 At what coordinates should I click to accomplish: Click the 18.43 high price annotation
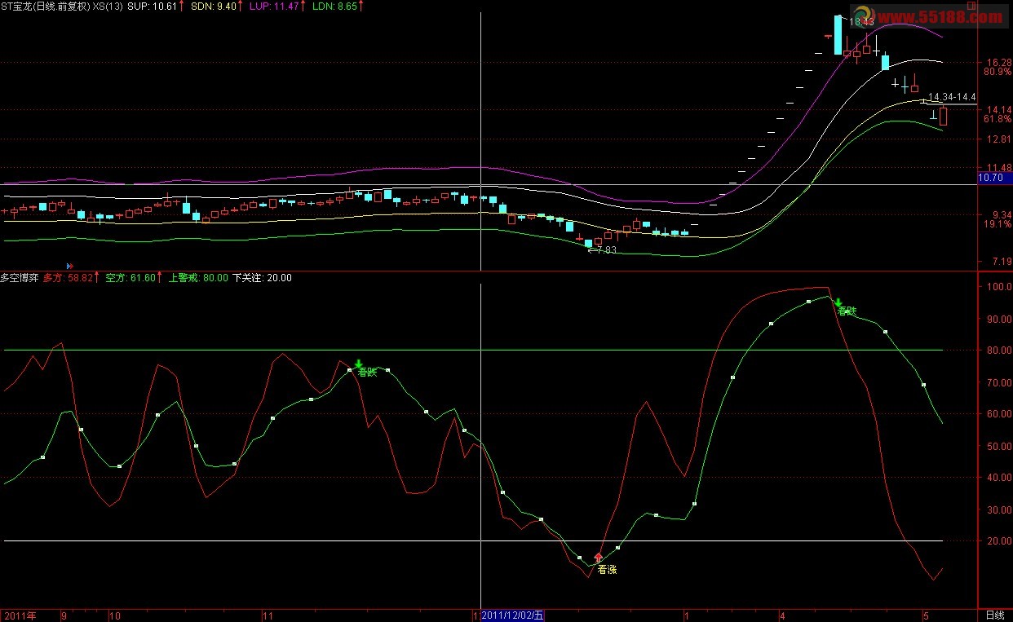[861, 22]
